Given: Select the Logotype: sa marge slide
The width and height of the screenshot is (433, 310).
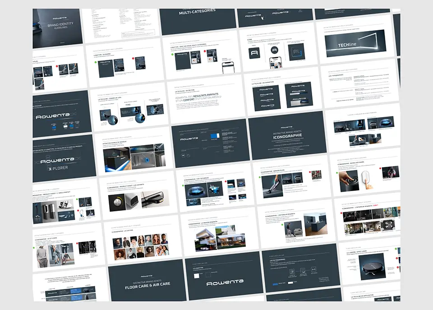Looking at the screenshot, I should point(125,63).
